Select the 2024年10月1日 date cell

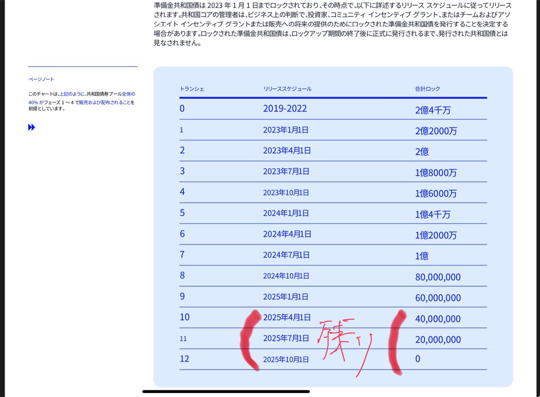pos(286,275)
